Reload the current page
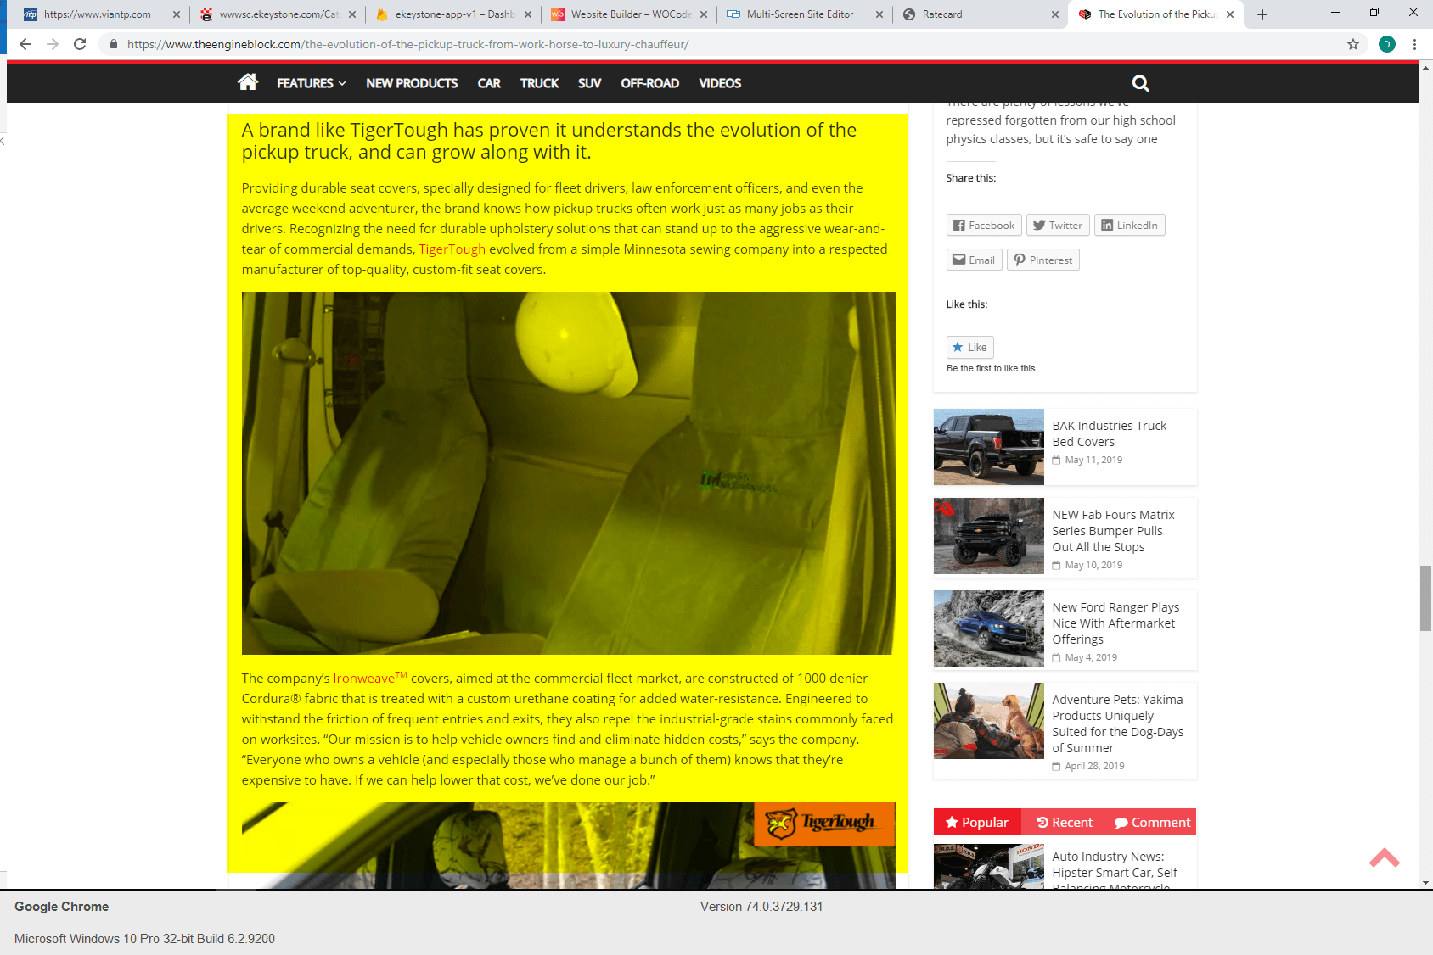Image resolution: width=1433 pixels, height=955 pixels. (x=80, y=44)
